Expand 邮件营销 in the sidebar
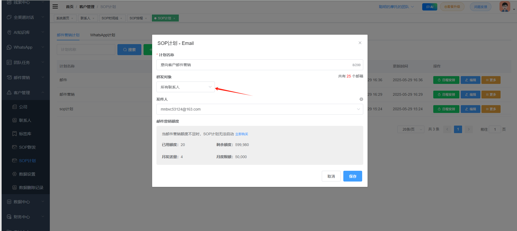The height and width of the screenshot is (231, 517). point(26,77)
